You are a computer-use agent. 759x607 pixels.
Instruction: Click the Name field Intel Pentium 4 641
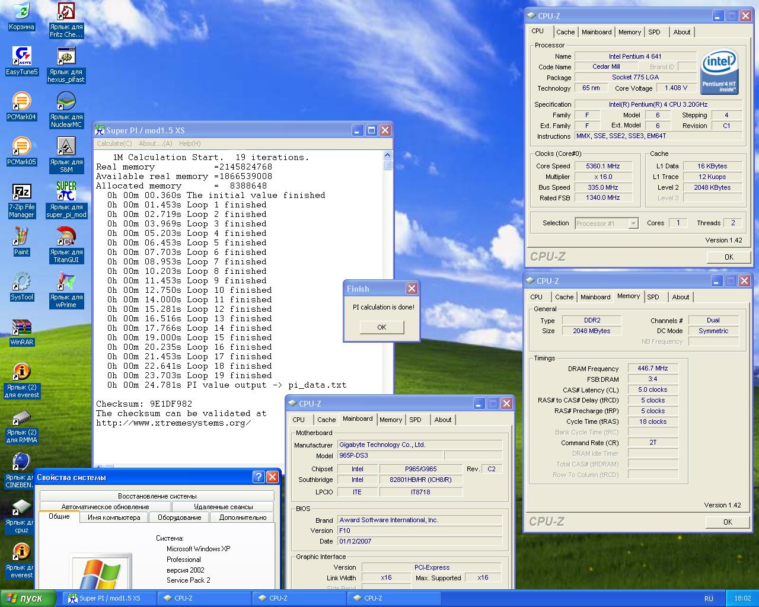pyautogui.click(x=635, y=56)
